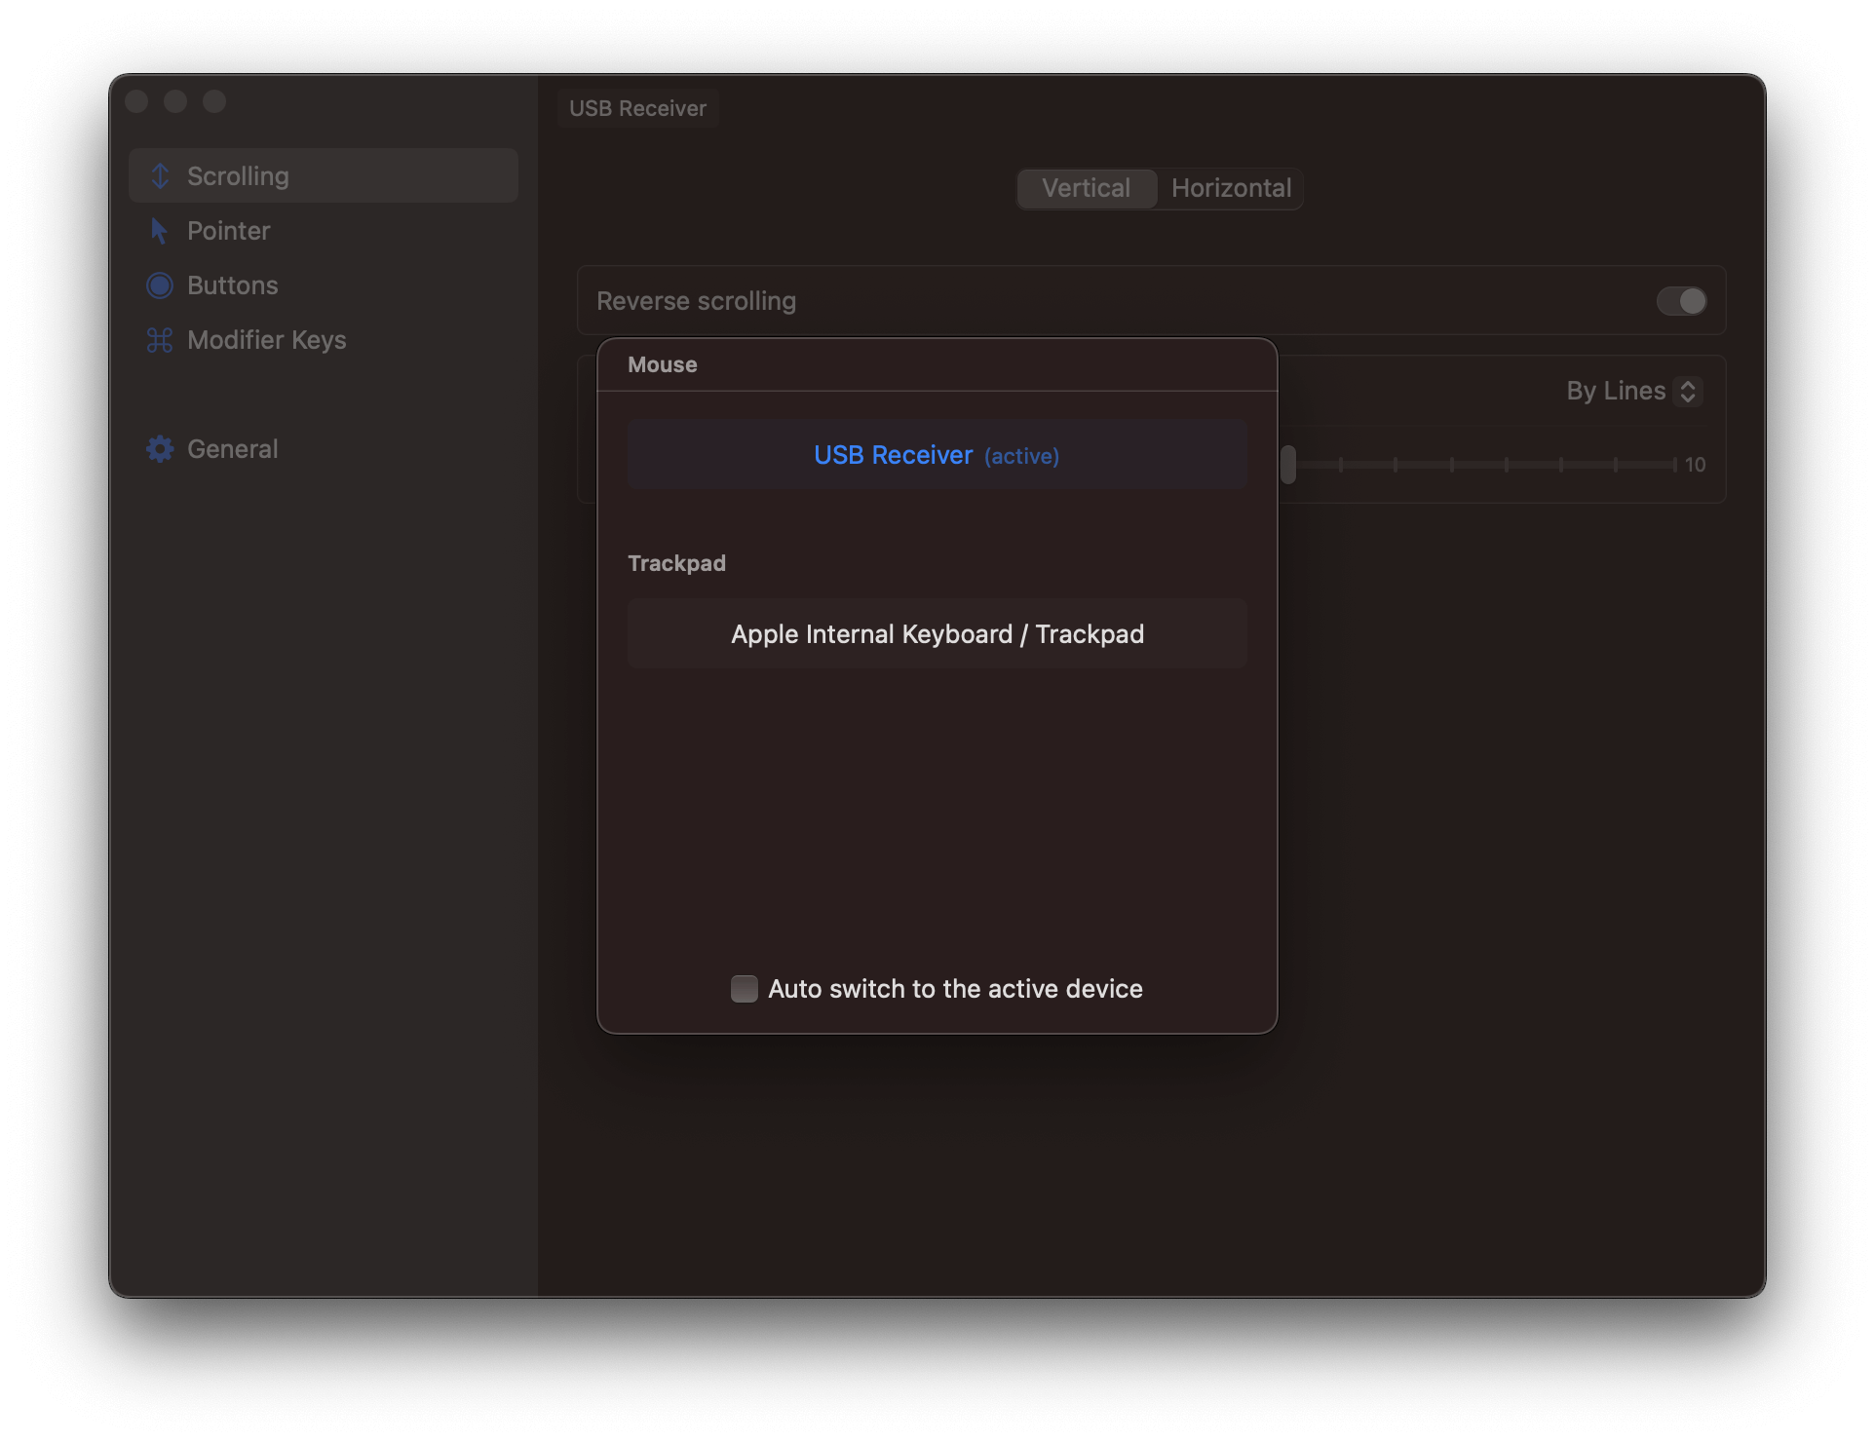Click the green zoom window button
The image size is (1875, 1442).
click(214, 101)
